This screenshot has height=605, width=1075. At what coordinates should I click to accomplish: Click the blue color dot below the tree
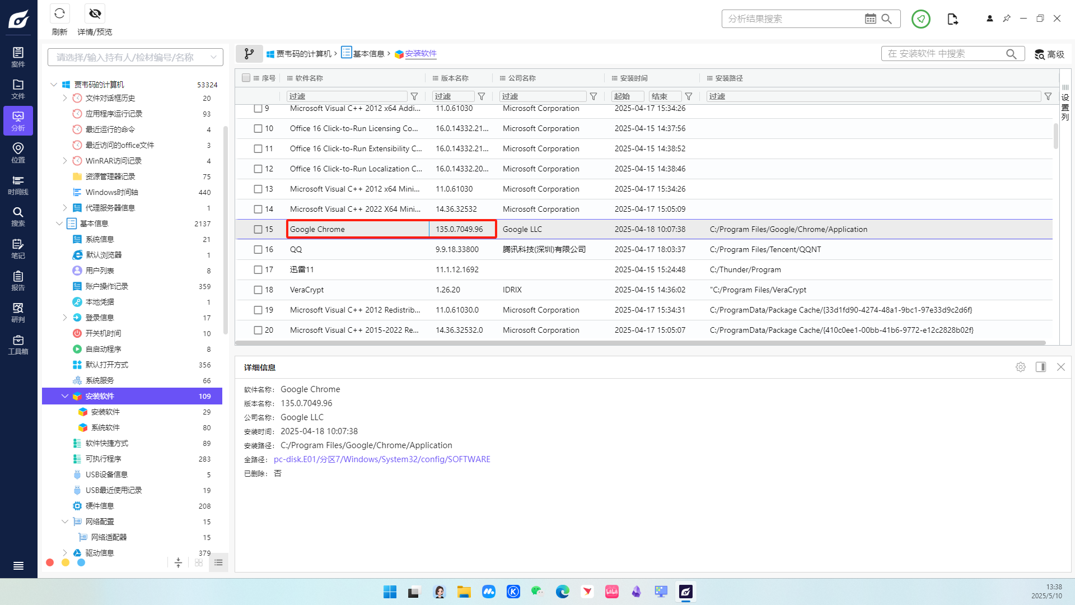(81, 562)
